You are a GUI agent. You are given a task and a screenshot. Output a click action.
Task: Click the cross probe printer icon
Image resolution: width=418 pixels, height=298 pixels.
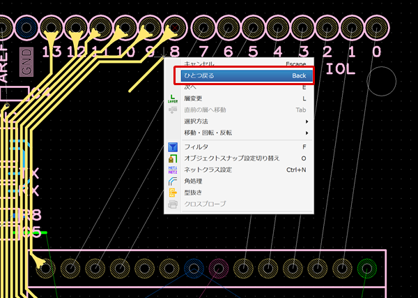(173, 204)
